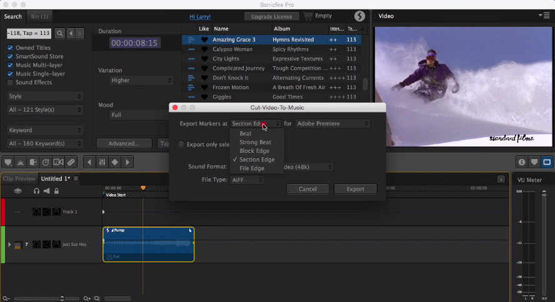Click the paperclip attach toolbar icon
The width and height of the screenshot is (555, 302).
[x=71, y=162]
